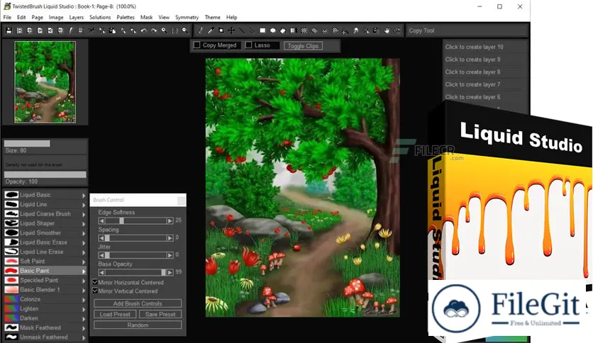
Task: Expand the Speckled Paint arrow
Action: coord(84,281)
